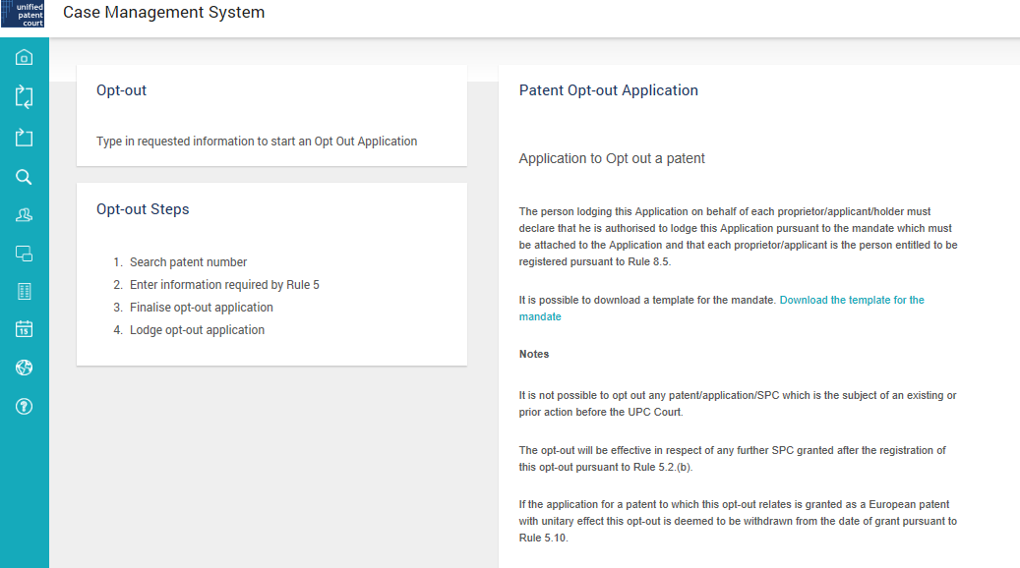Open the overlapping windows sidebar icon
This screenshot has width=1020, height=568.
pyautogui.click(x=25, y=254)
